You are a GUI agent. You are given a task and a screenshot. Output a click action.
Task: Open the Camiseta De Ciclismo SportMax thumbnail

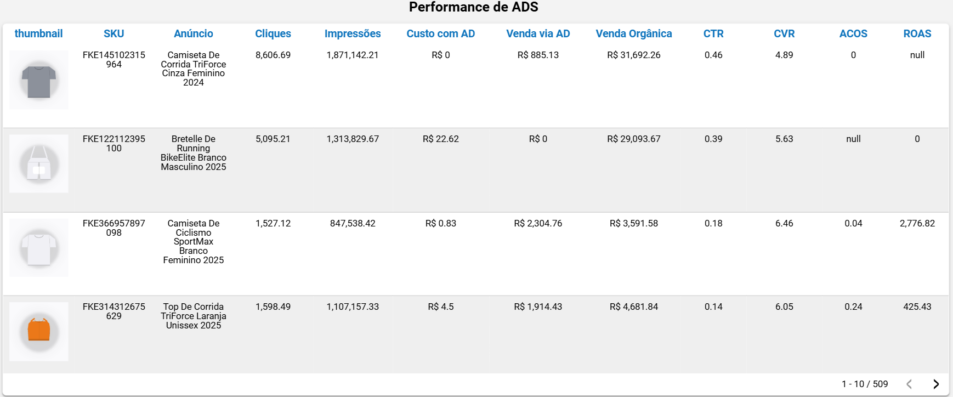pos(38,247)
